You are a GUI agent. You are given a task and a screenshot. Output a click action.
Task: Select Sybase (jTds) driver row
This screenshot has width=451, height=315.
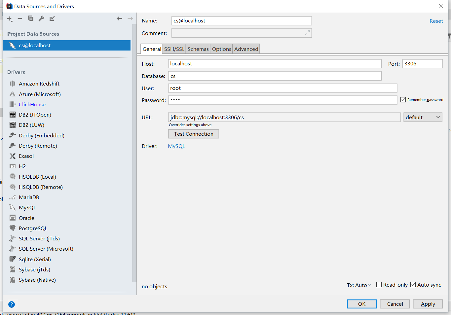tap(67, 269)
